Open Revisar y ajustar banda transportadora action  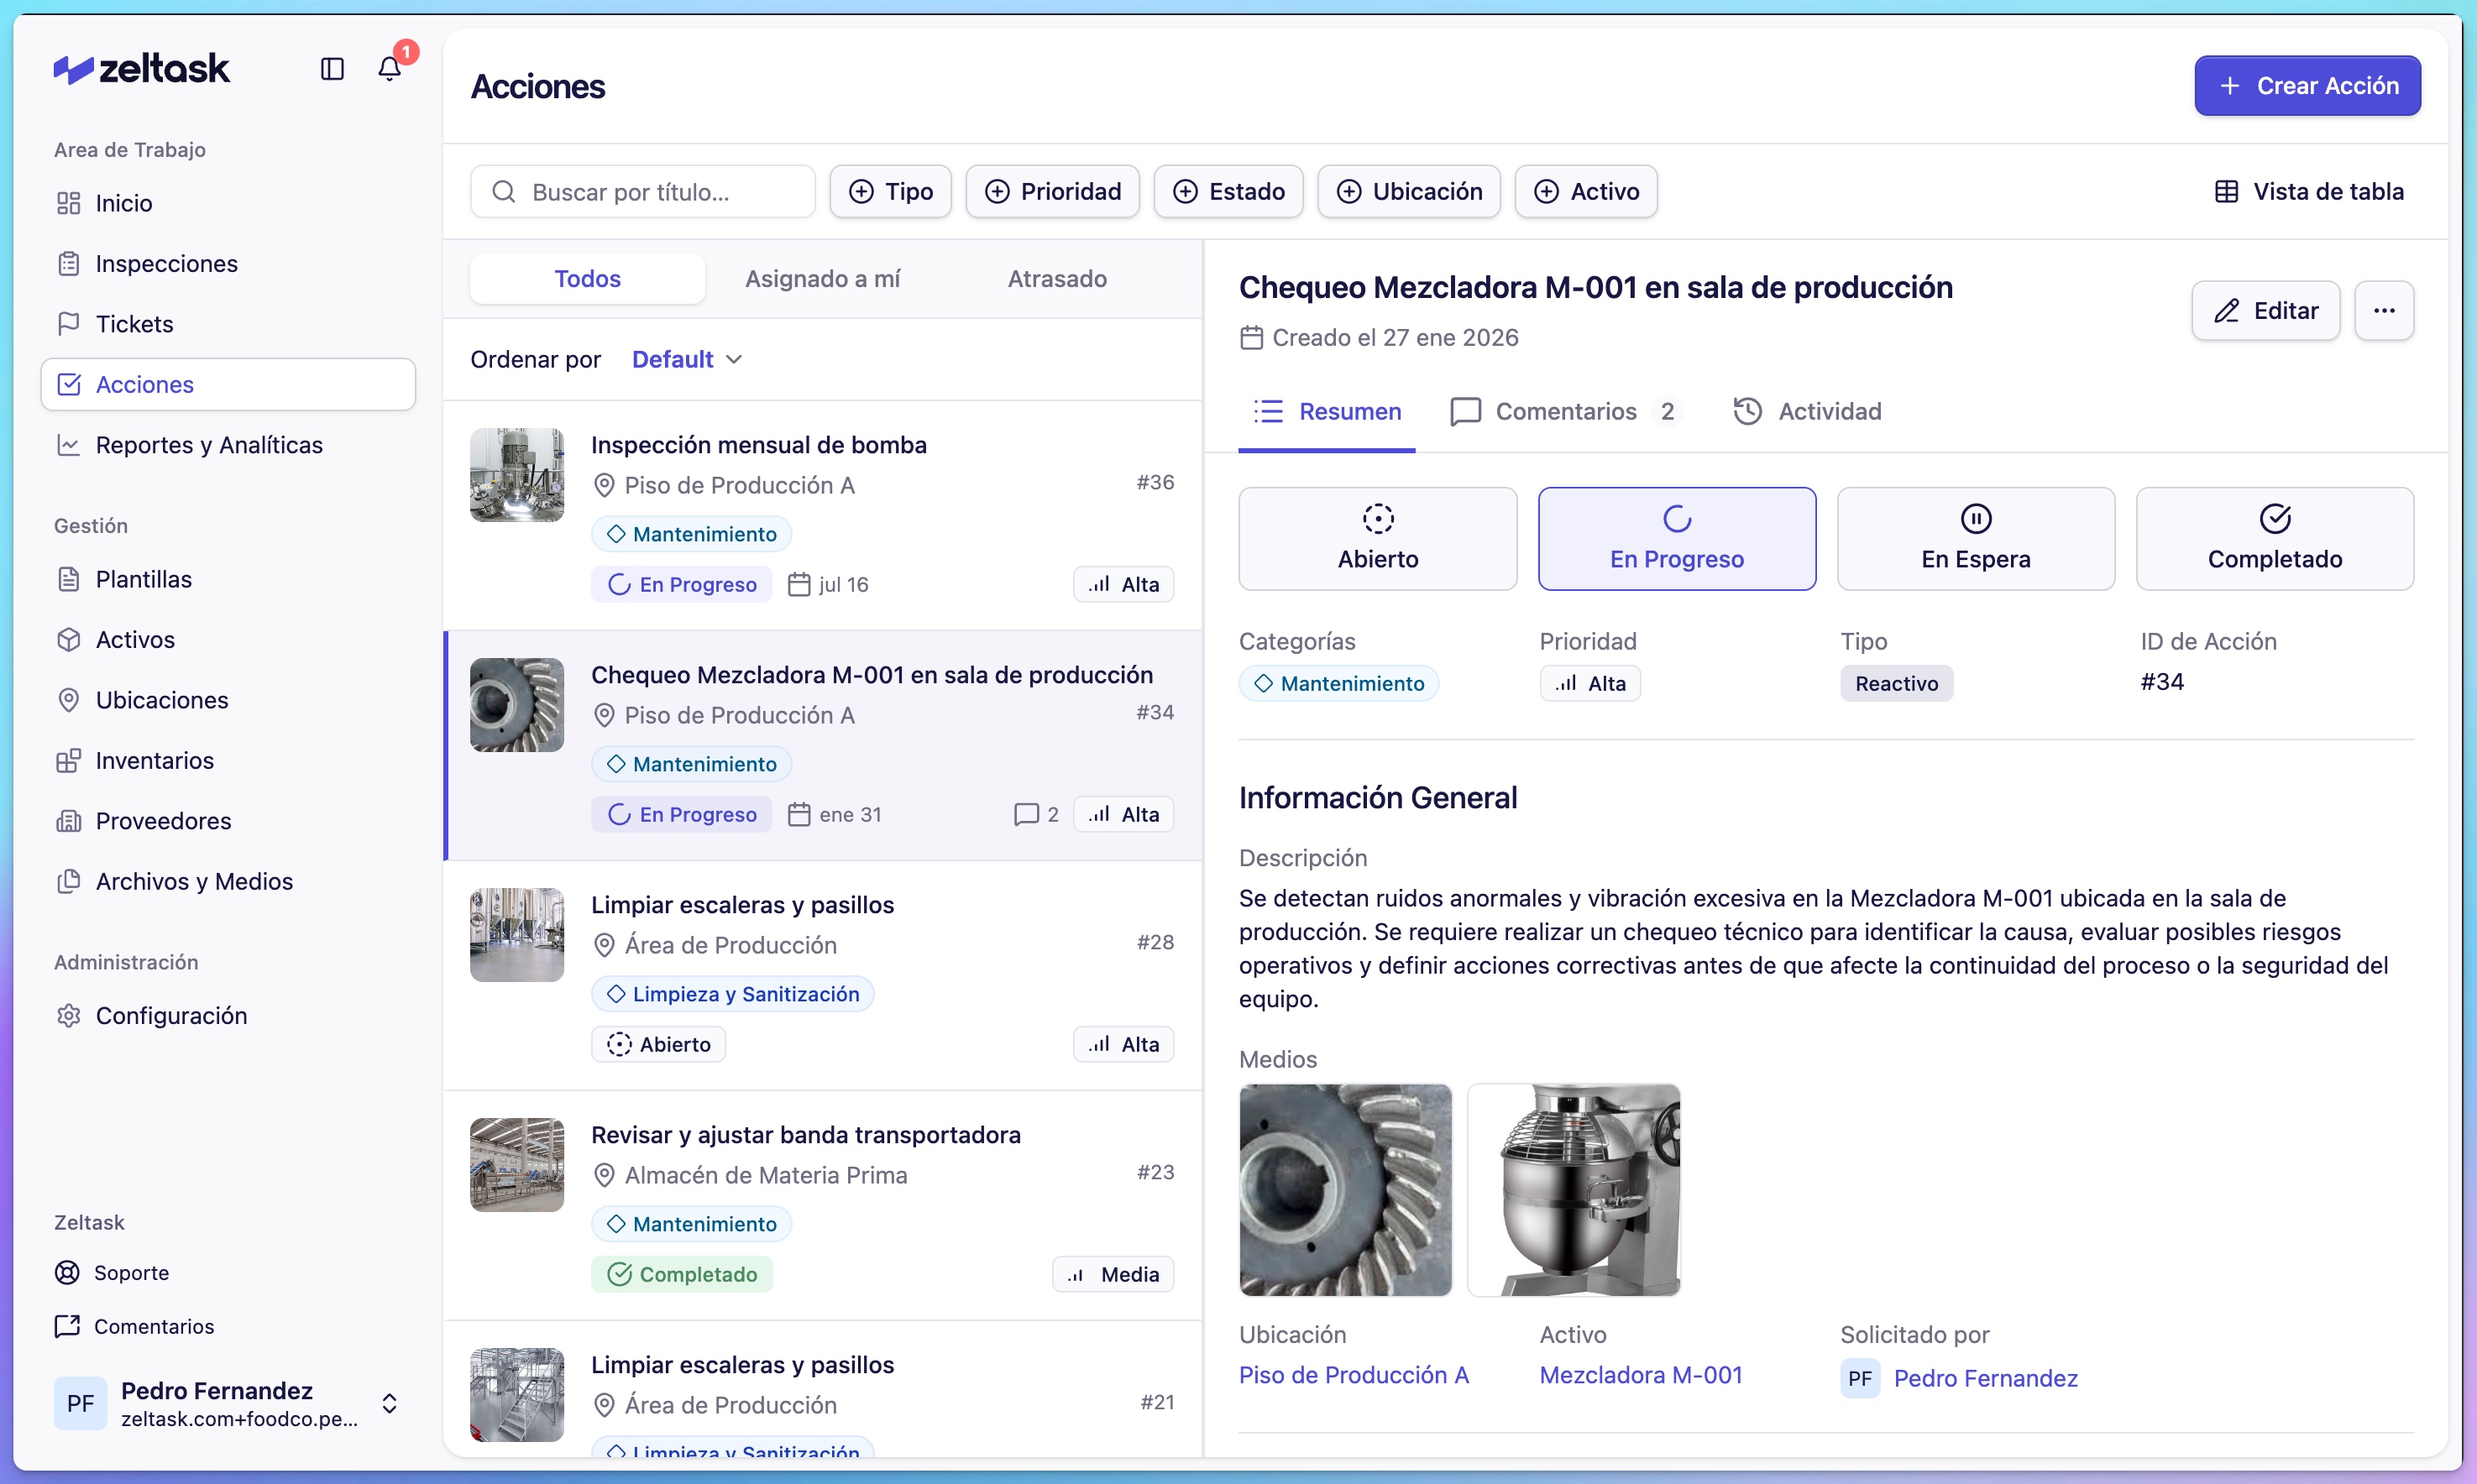[x=822, y=1206]
